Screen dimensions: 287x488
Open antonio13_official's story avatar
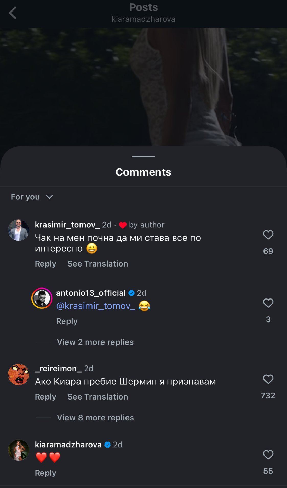pos(42,298)
